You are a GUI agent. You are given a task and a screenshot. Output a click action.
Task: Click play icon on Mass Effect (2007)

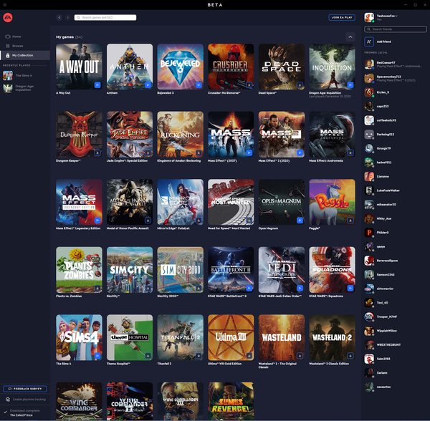[x=249, y=153]
